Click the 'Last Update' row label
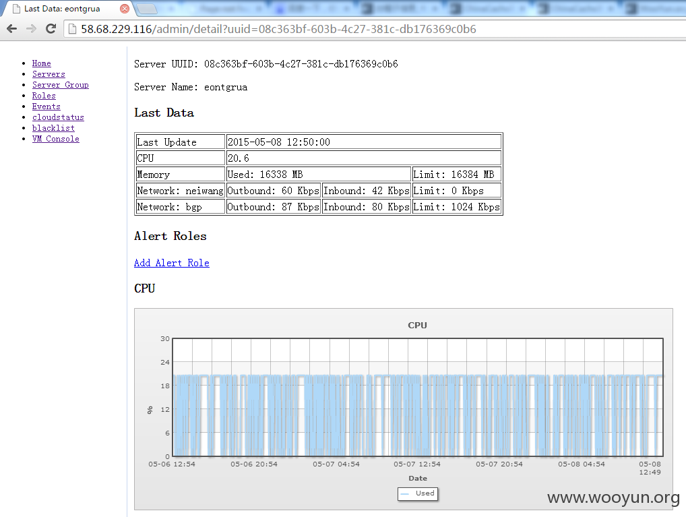 coord(180,142)
